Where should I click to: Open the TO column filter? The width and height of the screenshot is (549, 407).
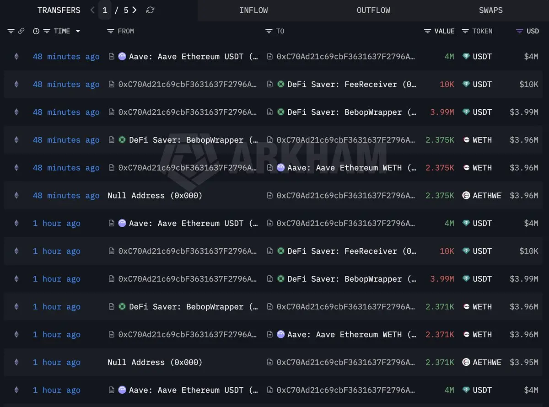pyautogui.click(x=269, y=31)
